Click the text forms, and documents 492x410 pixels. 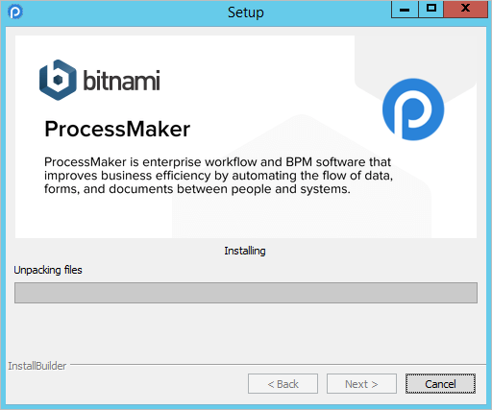pos(109,189)
